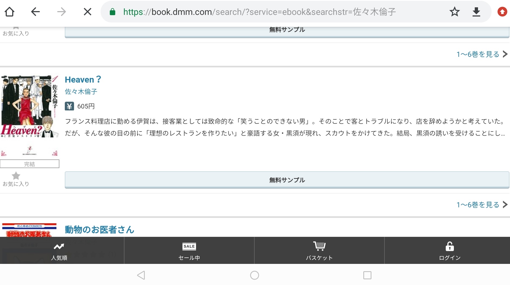Click the red upload notification icon
Screen dimensions: 510x285
(502, 12)
